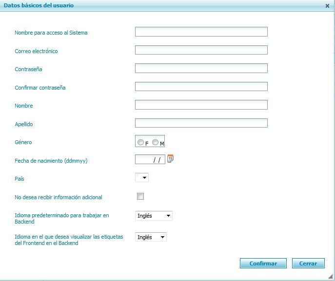
Task: Select the Contraseña text field
Action: coord(201,68)
